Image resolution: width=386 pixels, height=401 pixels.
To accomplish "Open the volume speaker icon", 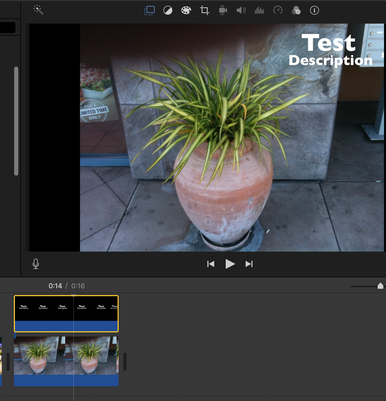I will pyautogui.click(x=241, y=10).
